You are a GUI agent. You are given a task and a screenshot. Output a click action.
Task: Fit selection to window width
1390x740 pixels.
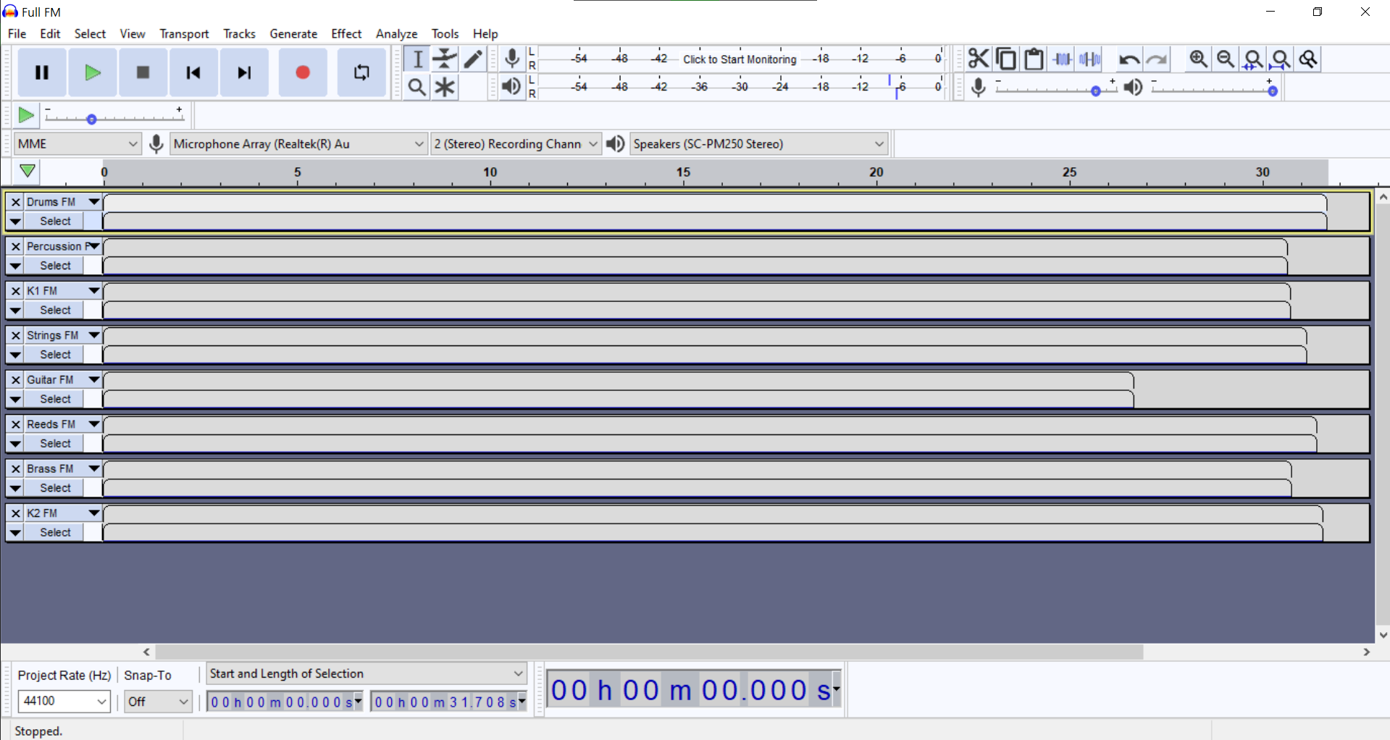pos(1253,59)
